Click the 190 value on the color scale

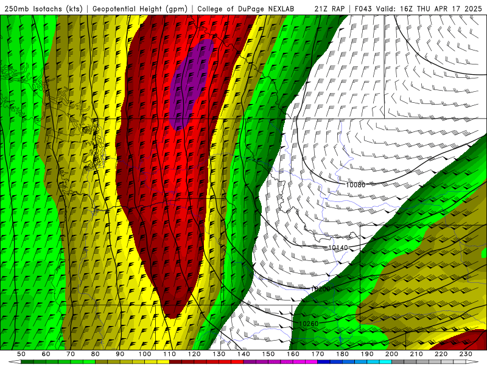point(367,354)
